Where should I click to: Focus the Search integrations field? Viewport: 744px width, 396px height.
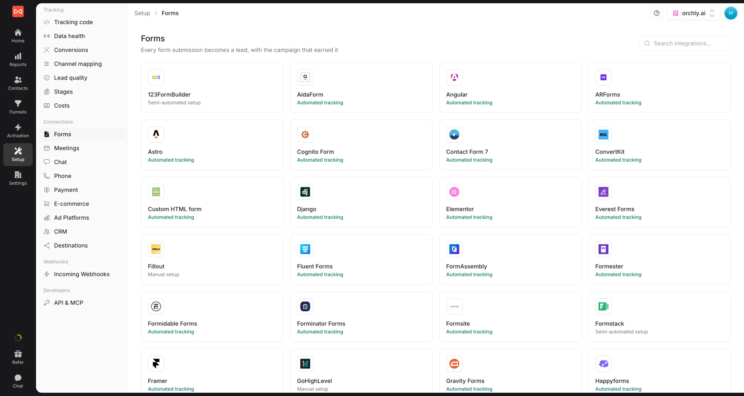[685, 43]
